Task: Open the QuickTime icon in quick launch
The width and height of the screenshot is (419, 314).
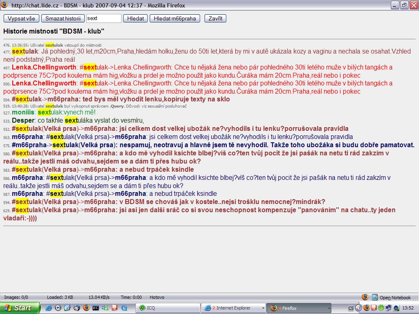Action: click(124, 308)
